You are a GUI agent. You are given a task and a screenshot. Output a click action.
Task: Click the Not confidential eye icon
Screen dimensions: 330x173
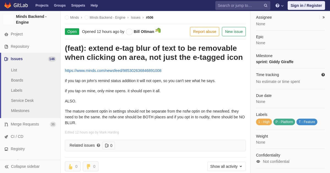tap(258, 161)
